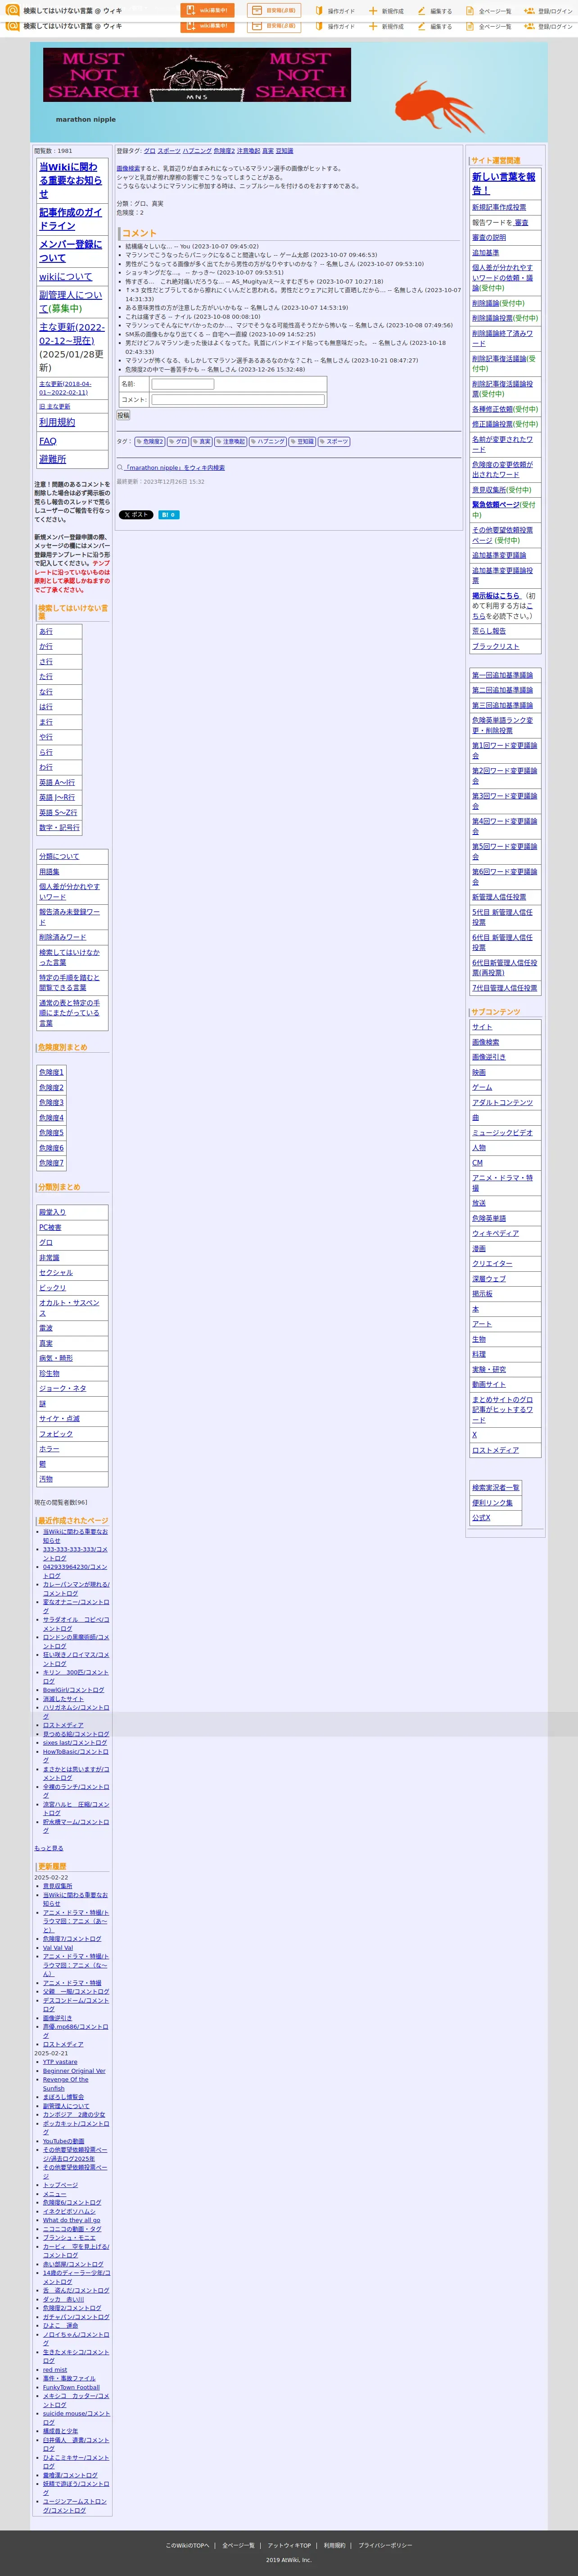Open 第一回追加基準議論 link

click(502, 675)
